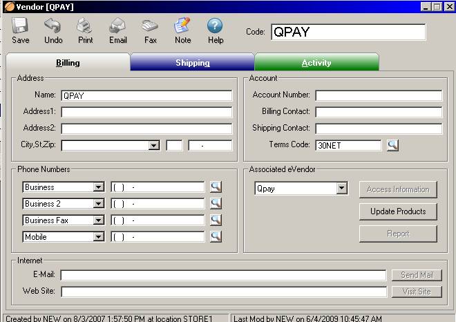Click the Name input field

click(147, 95)
